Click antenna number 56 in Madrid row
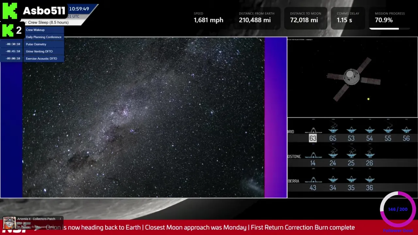The height and width of the screenshot is (235, 418). click(x=406, y=138)
